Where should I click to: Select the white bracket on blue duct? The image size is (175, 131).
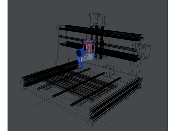(x=85, y=58)
